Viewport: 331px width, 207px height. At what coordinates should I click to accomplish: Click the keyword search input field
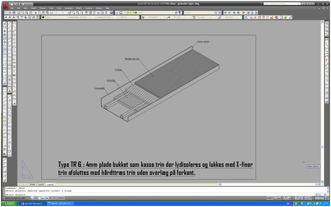[x=282, y=4]
